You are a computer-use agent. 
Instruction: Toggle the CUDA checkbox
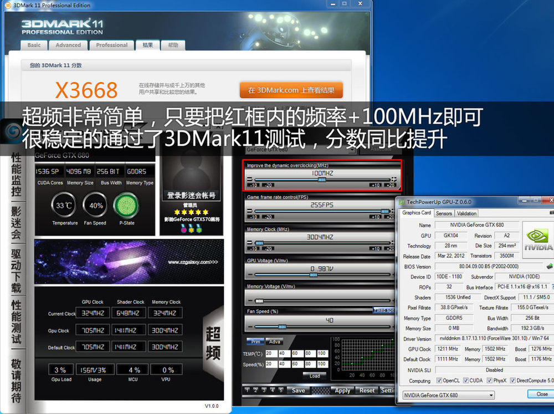click(x=466, y=380)
